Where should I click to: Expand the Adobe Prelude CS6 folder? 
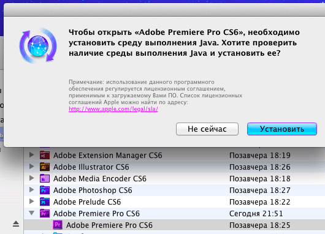pos(31,201)
